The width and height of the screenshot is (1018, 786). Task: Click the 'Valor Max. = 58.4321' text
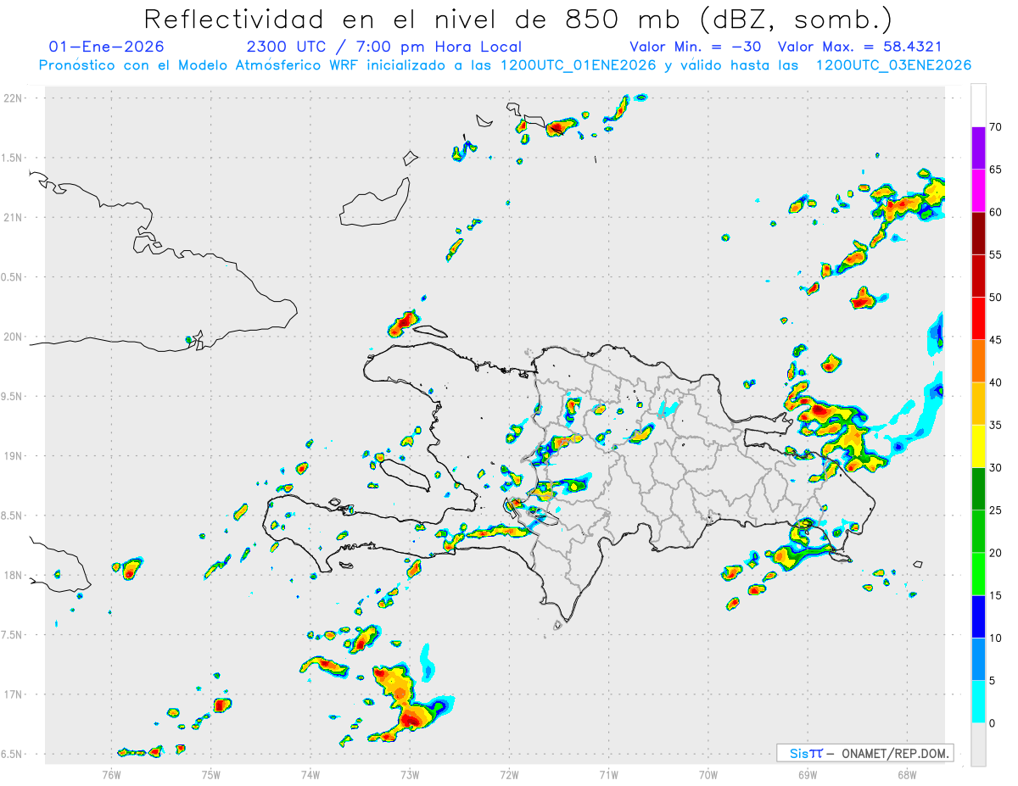[x=859, y=47]
